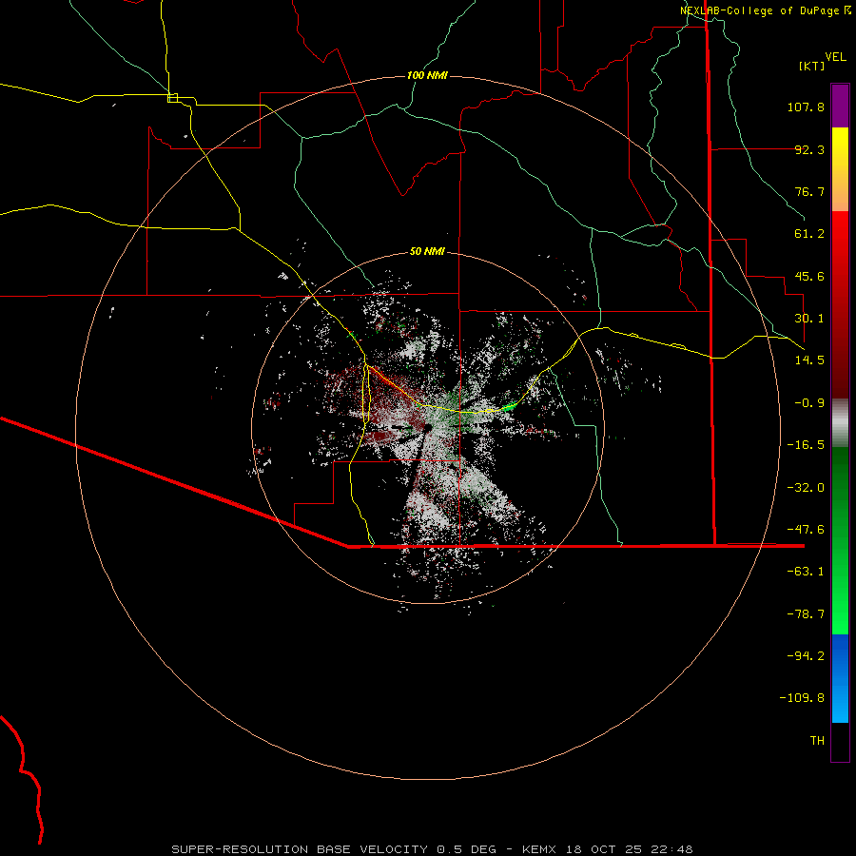
Task: Click the 92.3 velocity scale value
Action: click(809, 149)
